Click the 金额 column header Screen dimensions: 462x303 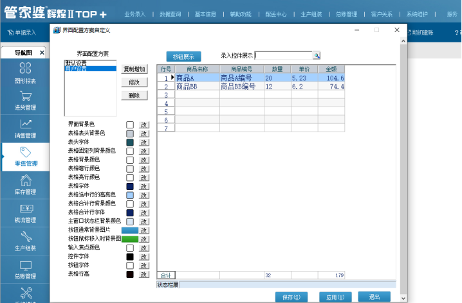pyautogui.click(x=331, y=69)
